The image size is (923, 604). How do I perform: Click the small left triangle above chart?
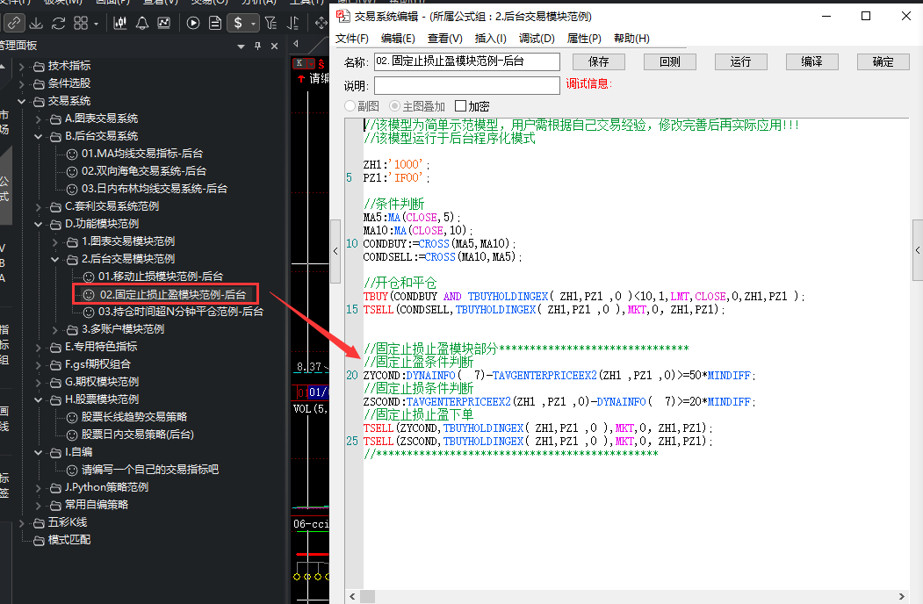click(295, 43)
